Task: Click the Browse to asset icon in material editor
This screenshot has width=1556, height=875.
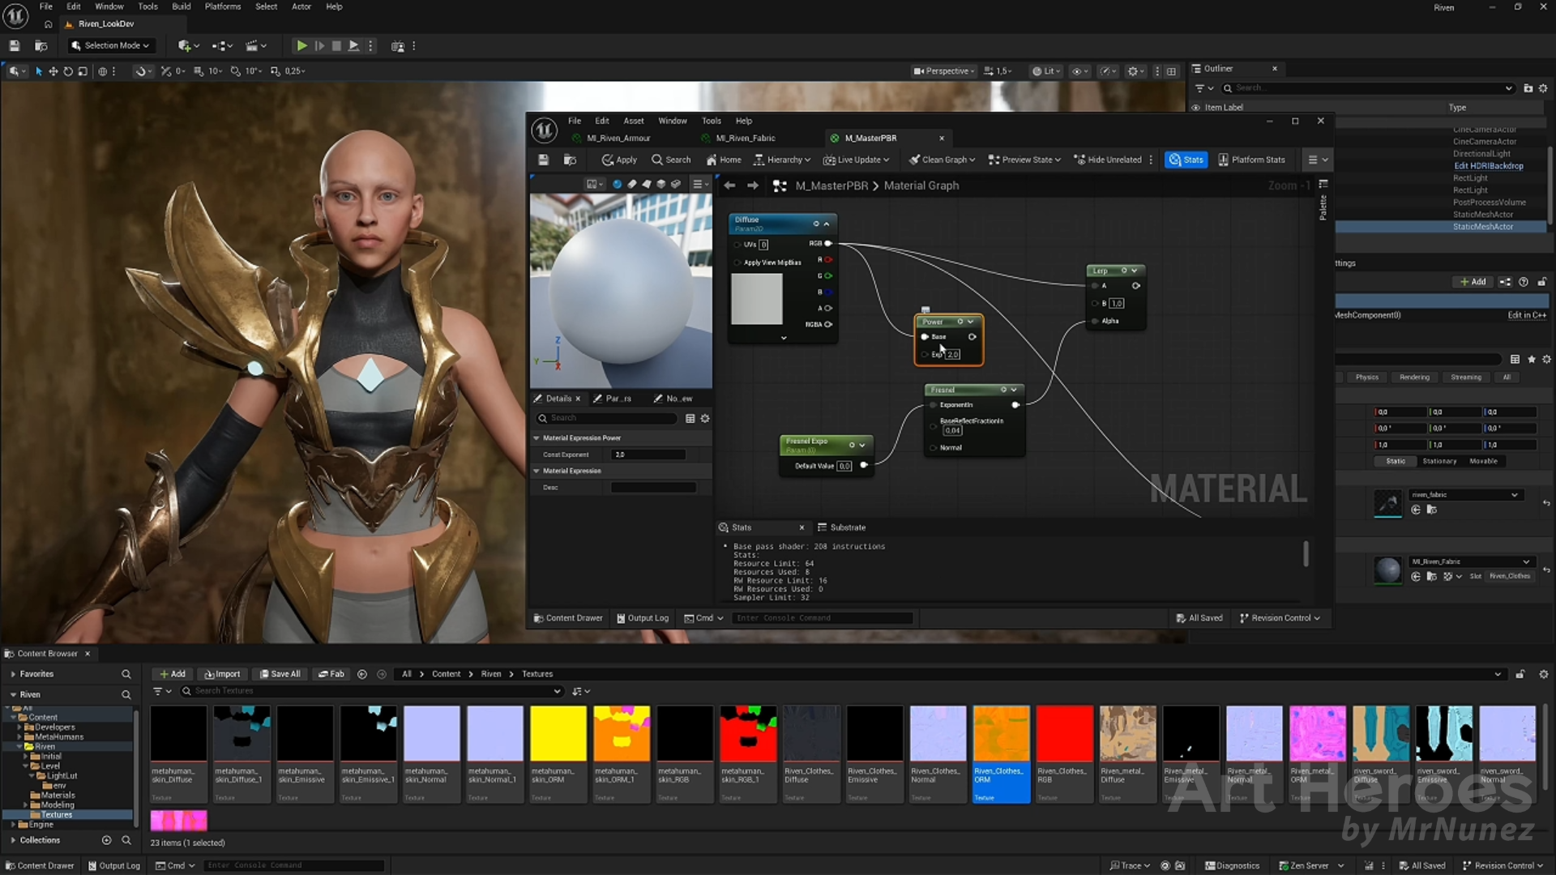Action: [571, 160]
